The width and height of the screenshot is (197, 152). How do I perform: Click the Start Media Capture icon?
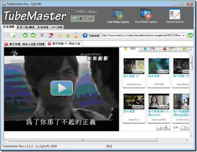118,13
